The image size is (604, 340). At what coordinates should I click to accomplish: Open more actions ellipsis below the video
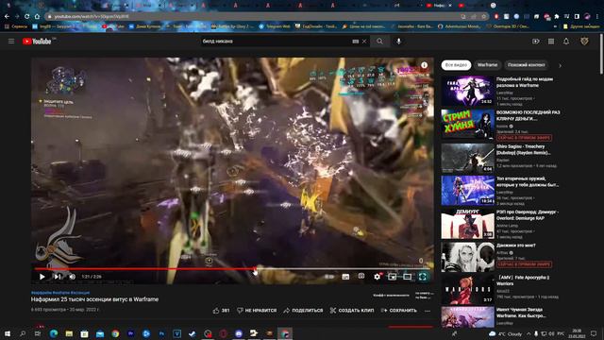coord(428,311)
